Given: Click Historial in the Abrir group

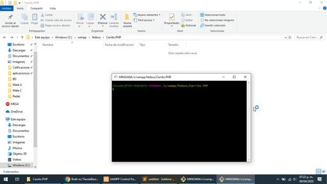Looking at the screenshot, I should [x=189, y=26].
